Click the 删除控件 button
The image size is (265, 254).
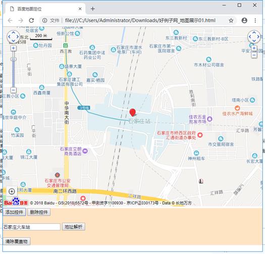click(39, 212)
